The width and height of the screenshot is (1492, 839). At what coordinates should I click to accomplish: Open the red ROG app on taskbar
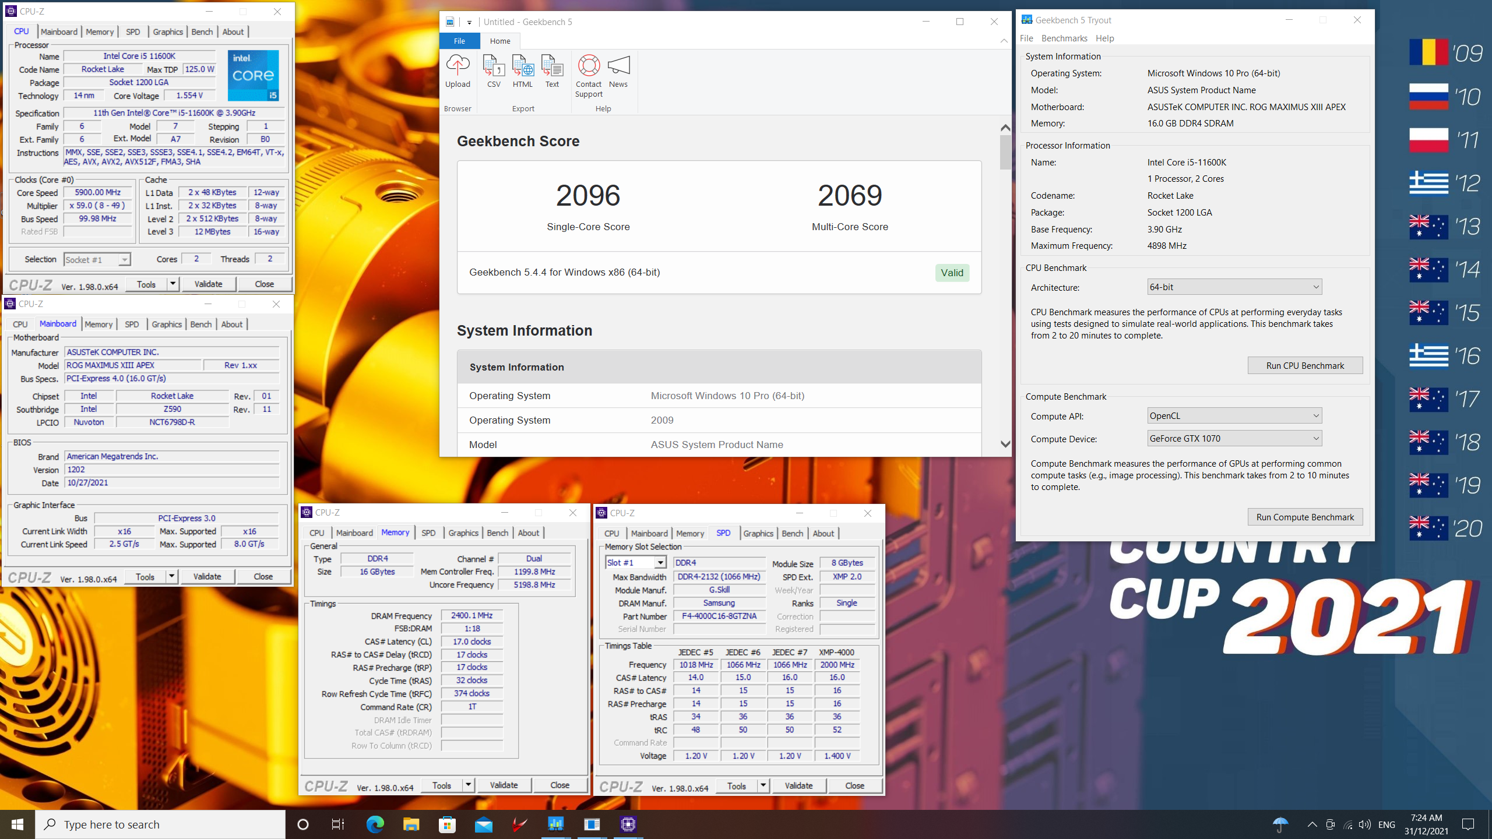click(519, 824)
